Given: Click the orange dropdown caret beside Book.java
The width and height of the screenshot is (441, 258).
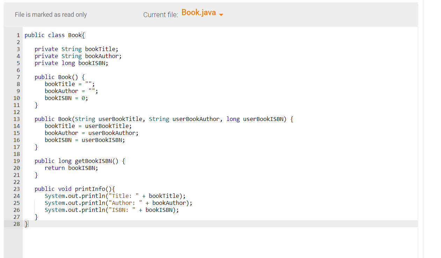Looking at the screenshot, I should [x=220, y=14].
